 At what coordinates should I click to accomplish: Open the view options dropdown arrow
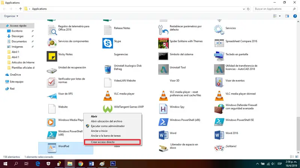tap(279, 16)
